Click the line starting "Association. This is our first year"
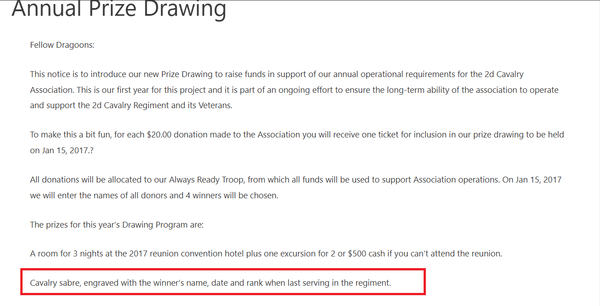Viewport: 600px width, 306px height. (294, 90)
